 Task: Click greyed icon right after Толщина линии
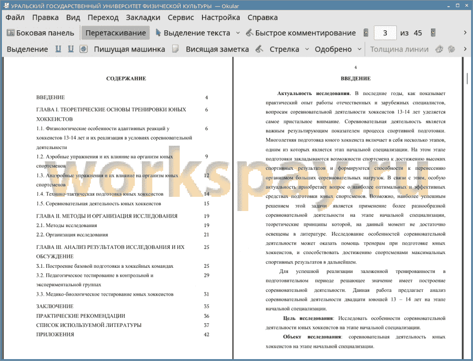tap(439, 49)
